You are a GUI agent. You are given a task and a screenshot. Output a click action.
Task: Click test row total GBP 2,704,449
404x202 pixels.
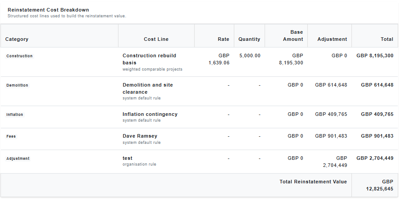375,158
